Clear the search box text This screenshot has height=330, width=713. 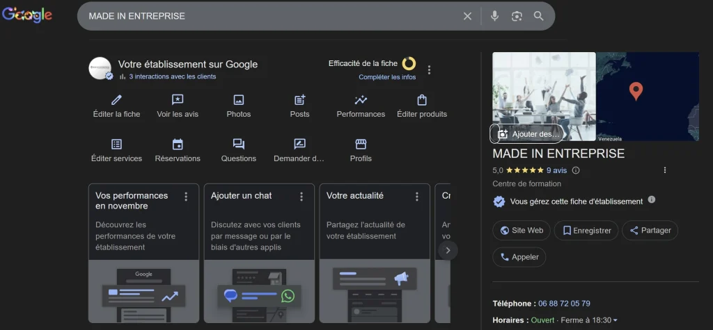tap(467, 17)
